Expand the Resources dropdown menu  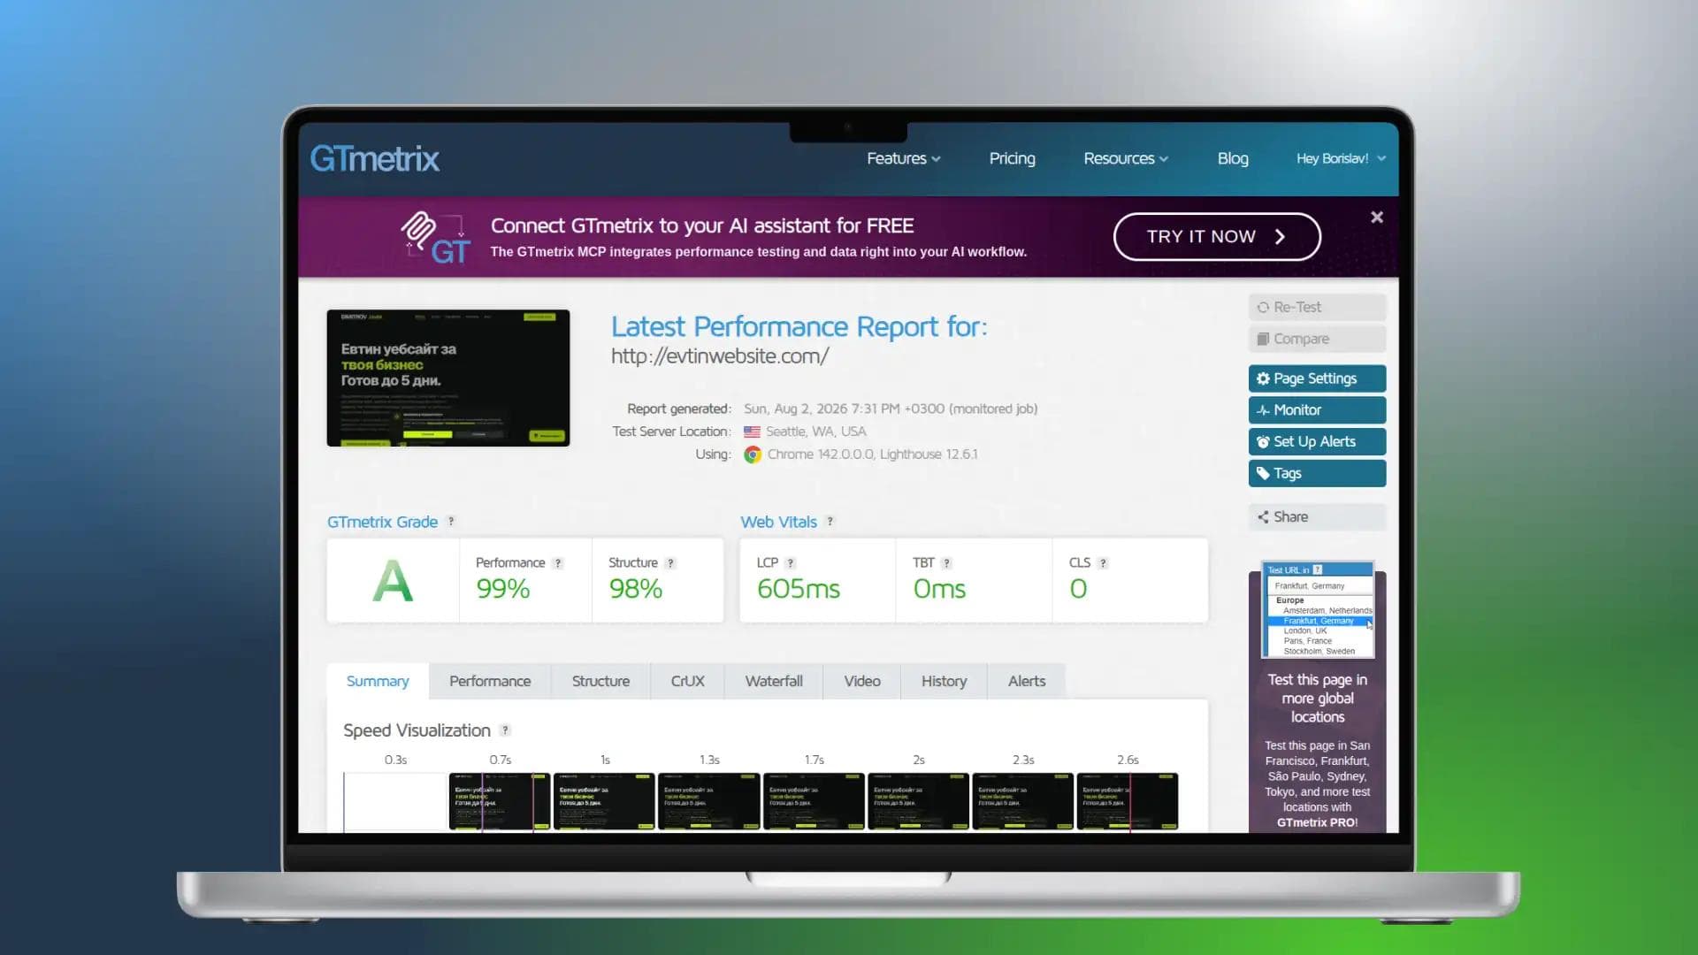(x=1126, y=158)
